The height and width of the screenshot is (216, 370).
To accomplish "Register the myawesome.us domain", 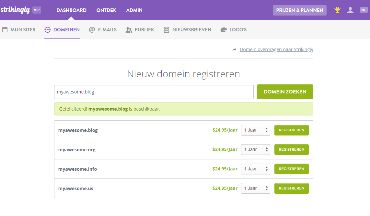I will click(291, 188).
